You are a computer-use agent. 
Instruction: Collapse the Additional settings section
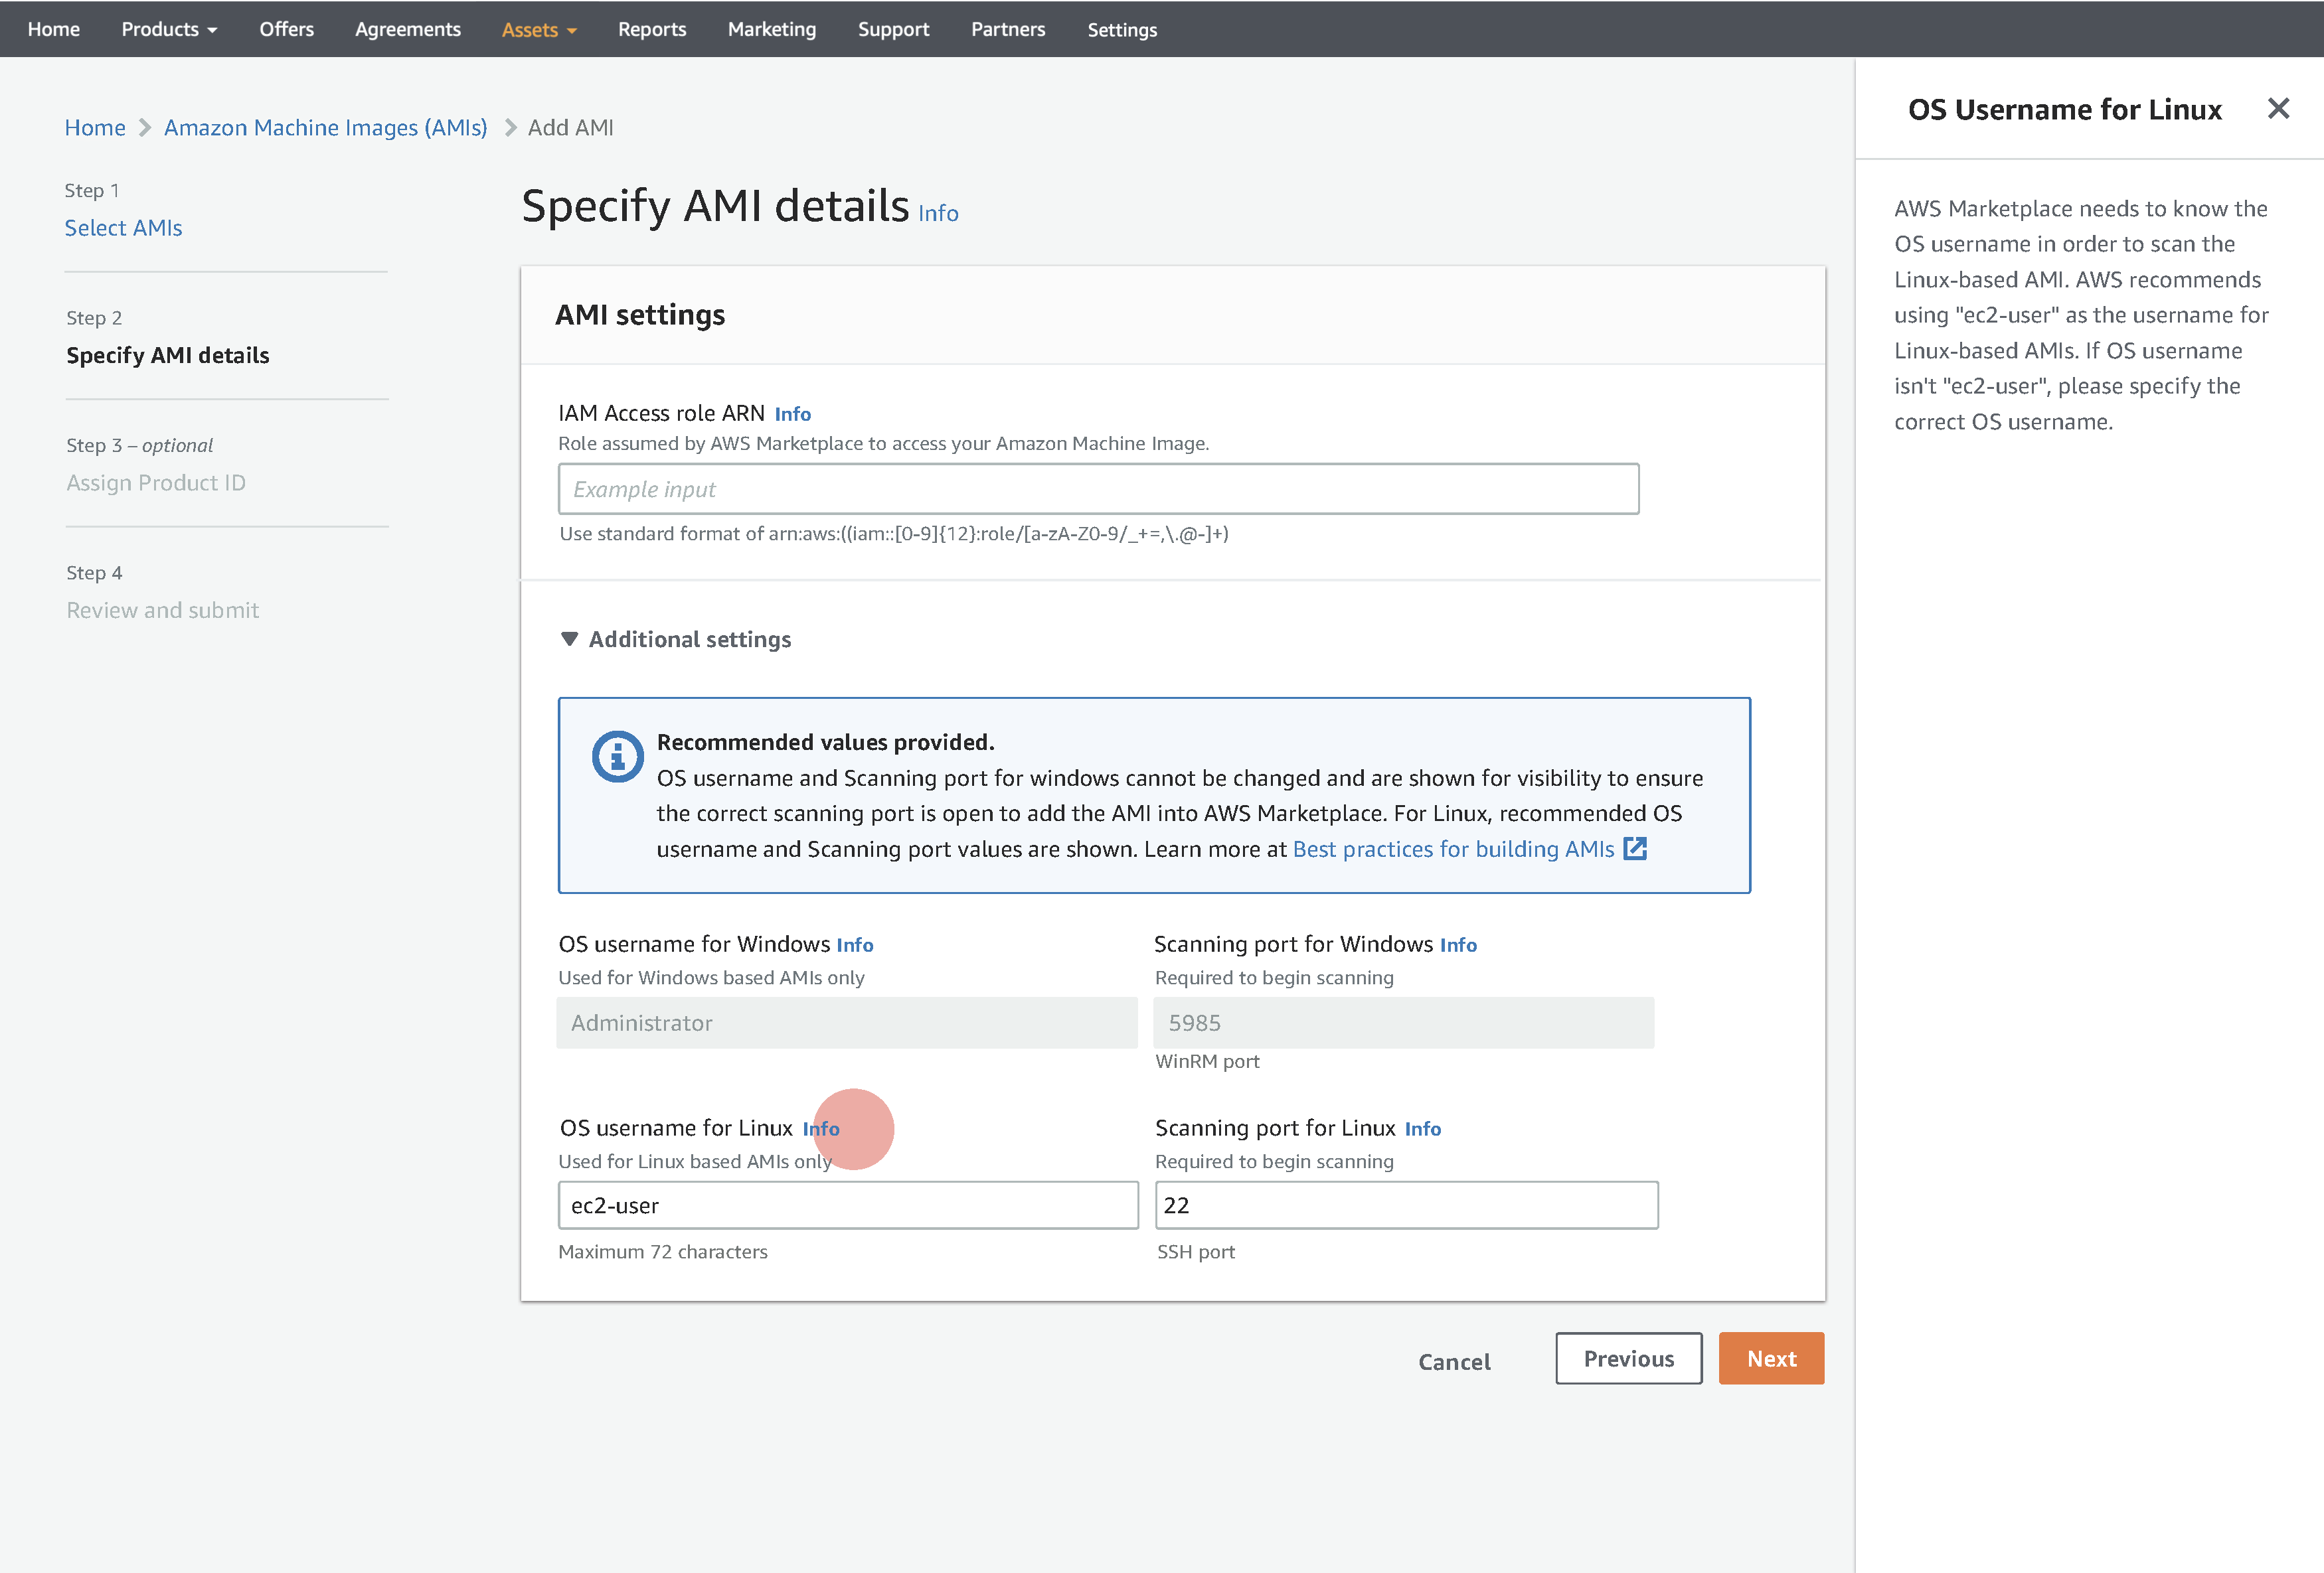point(676,640)
